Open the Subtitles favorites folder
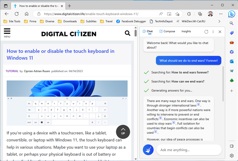The height and width of the screenshot is (161, 238). click(x=89, y=21)
